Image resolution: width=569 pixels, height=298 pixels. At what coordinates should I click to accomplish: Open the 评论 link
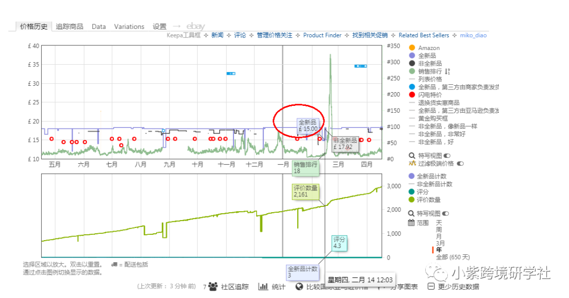coord(240,35)
